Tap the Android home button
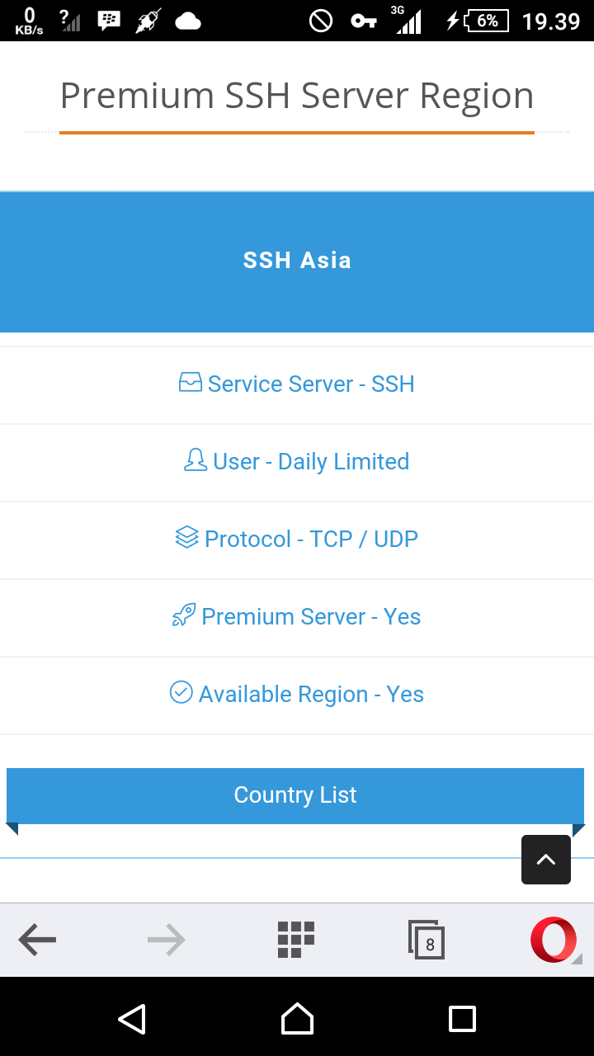594x1056 pixels. click(297, 1018)
